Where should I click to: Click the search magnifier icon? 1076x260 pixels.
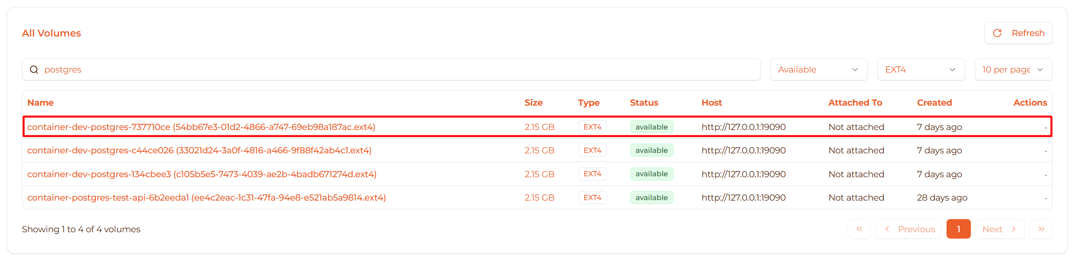click(x=34, y=70)
